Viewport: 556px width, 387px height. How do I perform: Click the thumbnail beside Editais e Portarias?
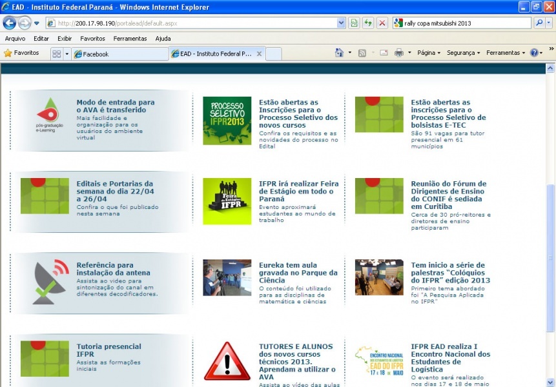pyautogui.click(x=45, y=196)
